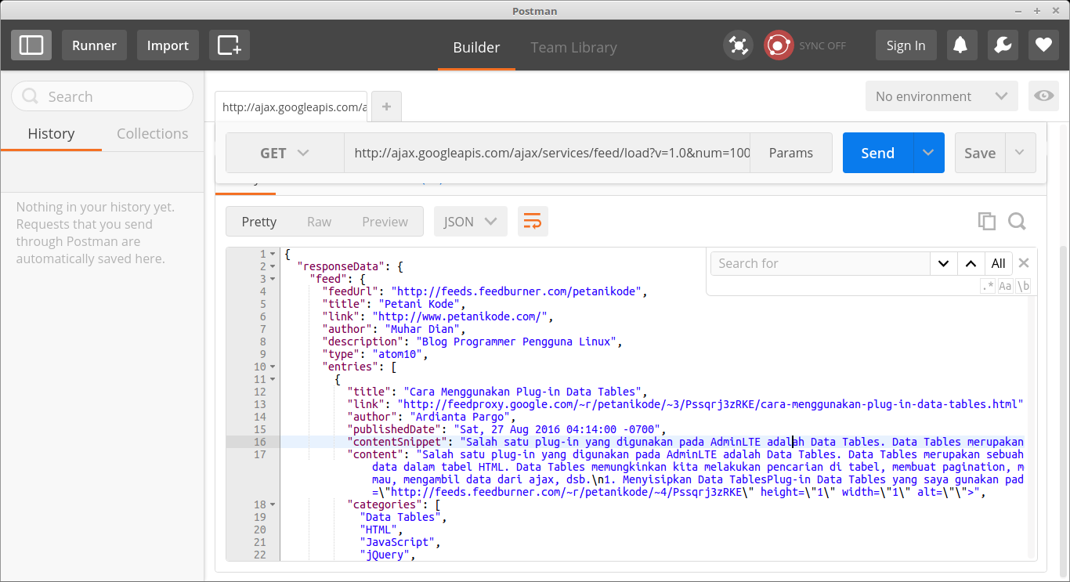Enable whole word search option
Image resolution: width=1070 pixels, height=582 pixels.
1023,287
